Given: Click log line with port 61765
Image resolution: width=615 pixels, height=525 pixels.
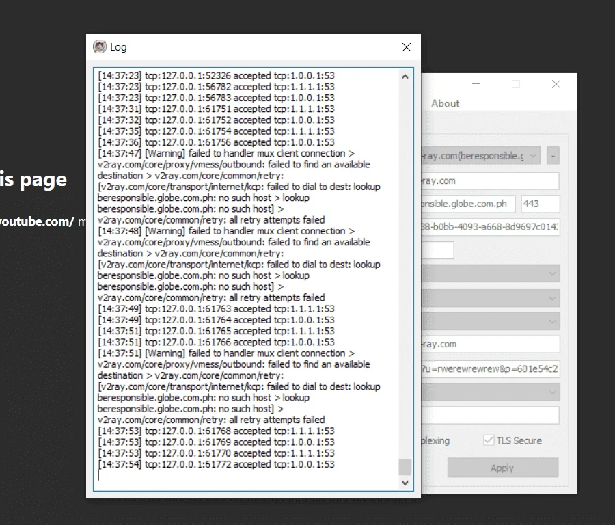Looking at the screenshot, I should (216, 331).
